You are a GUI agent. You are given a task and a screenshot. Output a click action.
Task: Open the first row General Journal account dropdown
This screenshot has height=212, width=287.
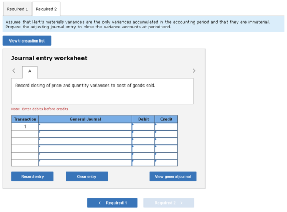coord(85,126)
